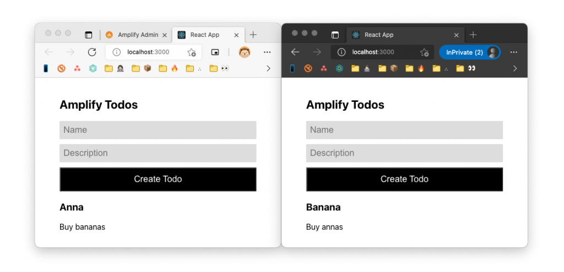Click the forward arrow in the dark window

click(x=317, y=52)
